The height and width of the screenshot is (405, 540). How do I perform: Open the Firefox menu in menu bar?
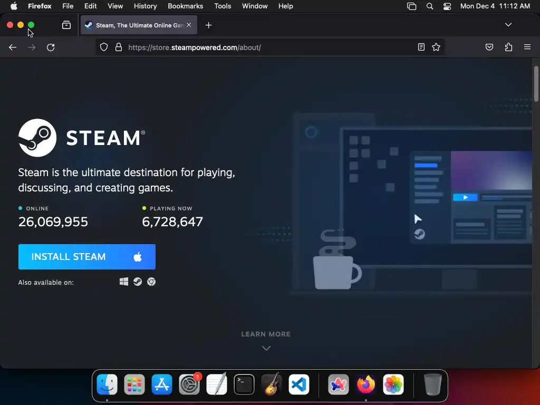point(40,6)
